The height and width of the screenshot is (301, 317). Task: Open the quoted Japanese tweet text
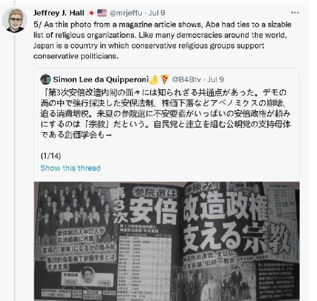point(165,114)
